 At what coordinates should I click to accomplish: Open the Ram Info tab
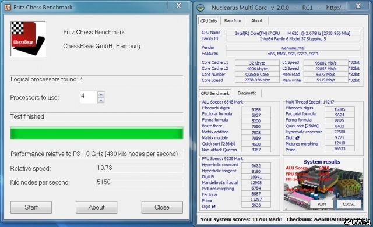233,20
